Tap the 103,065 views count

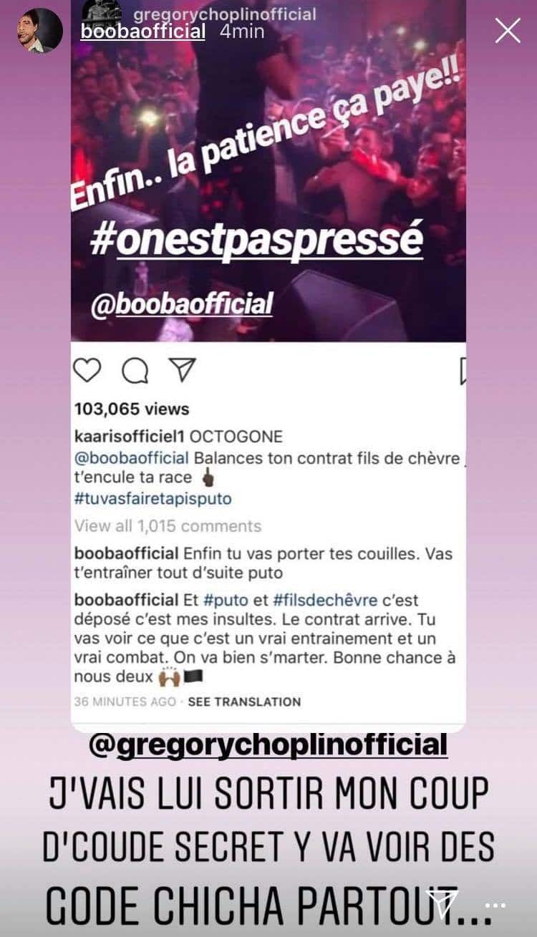(x=132, y=409)
